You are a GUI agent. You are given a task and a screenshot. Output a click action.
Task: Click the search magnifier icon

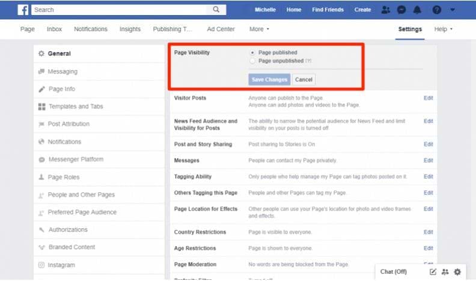pyautogui.click(x=216, y=10)
